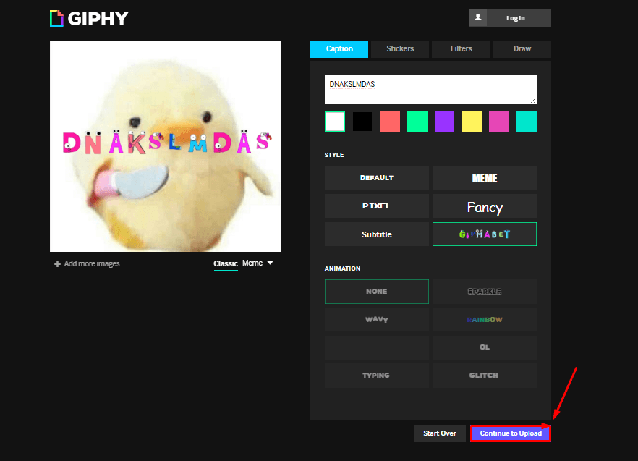Viewport: 638px width, 461px height.
Task: Select the purple color swatch
Action: click(444, 122)
